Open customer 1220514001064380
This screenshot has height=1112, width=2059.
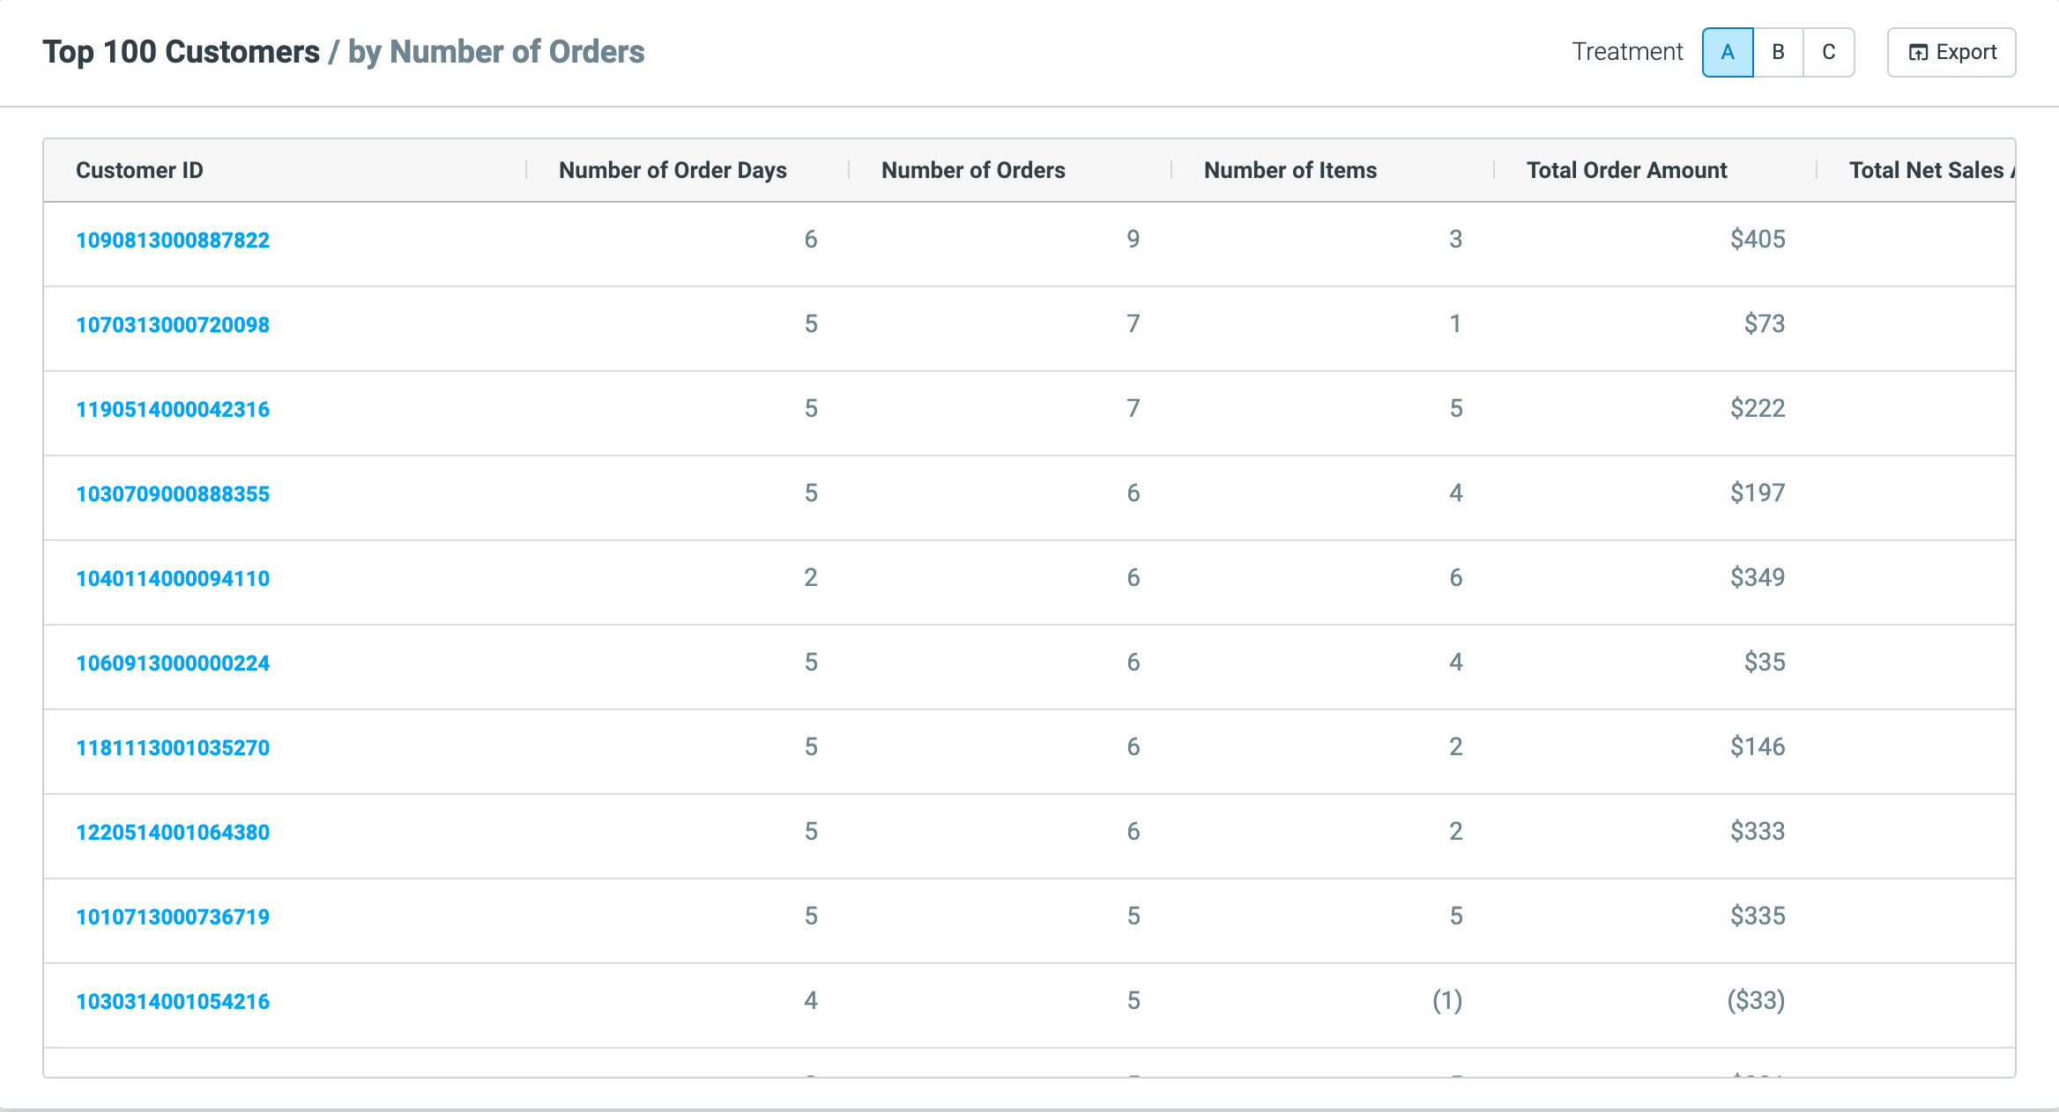pyautogui.click(x=173, y=832)
